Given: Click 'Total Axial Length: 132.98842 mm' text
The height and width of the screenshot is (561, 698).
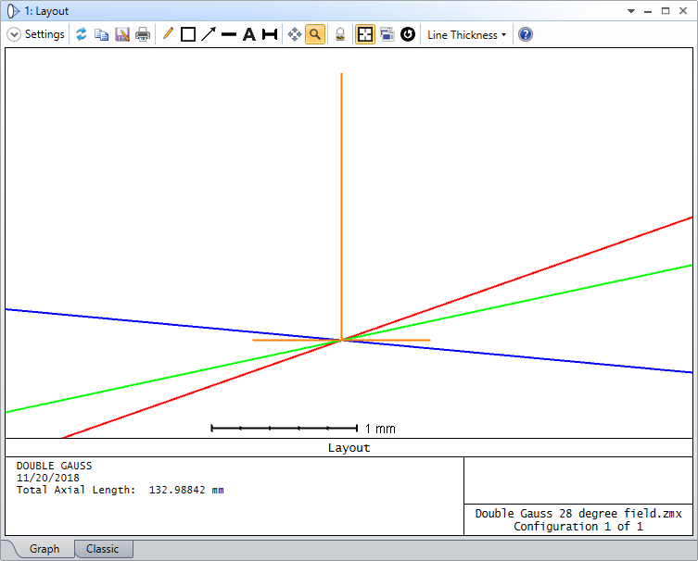Looking at the screenshot, I should point(121,490).
